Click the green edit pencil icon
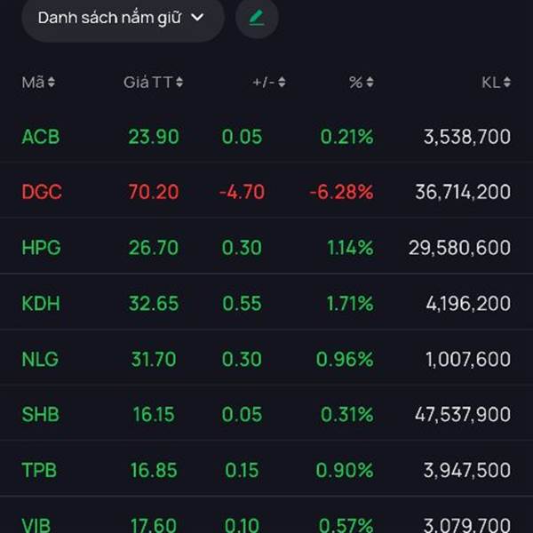 257,17
